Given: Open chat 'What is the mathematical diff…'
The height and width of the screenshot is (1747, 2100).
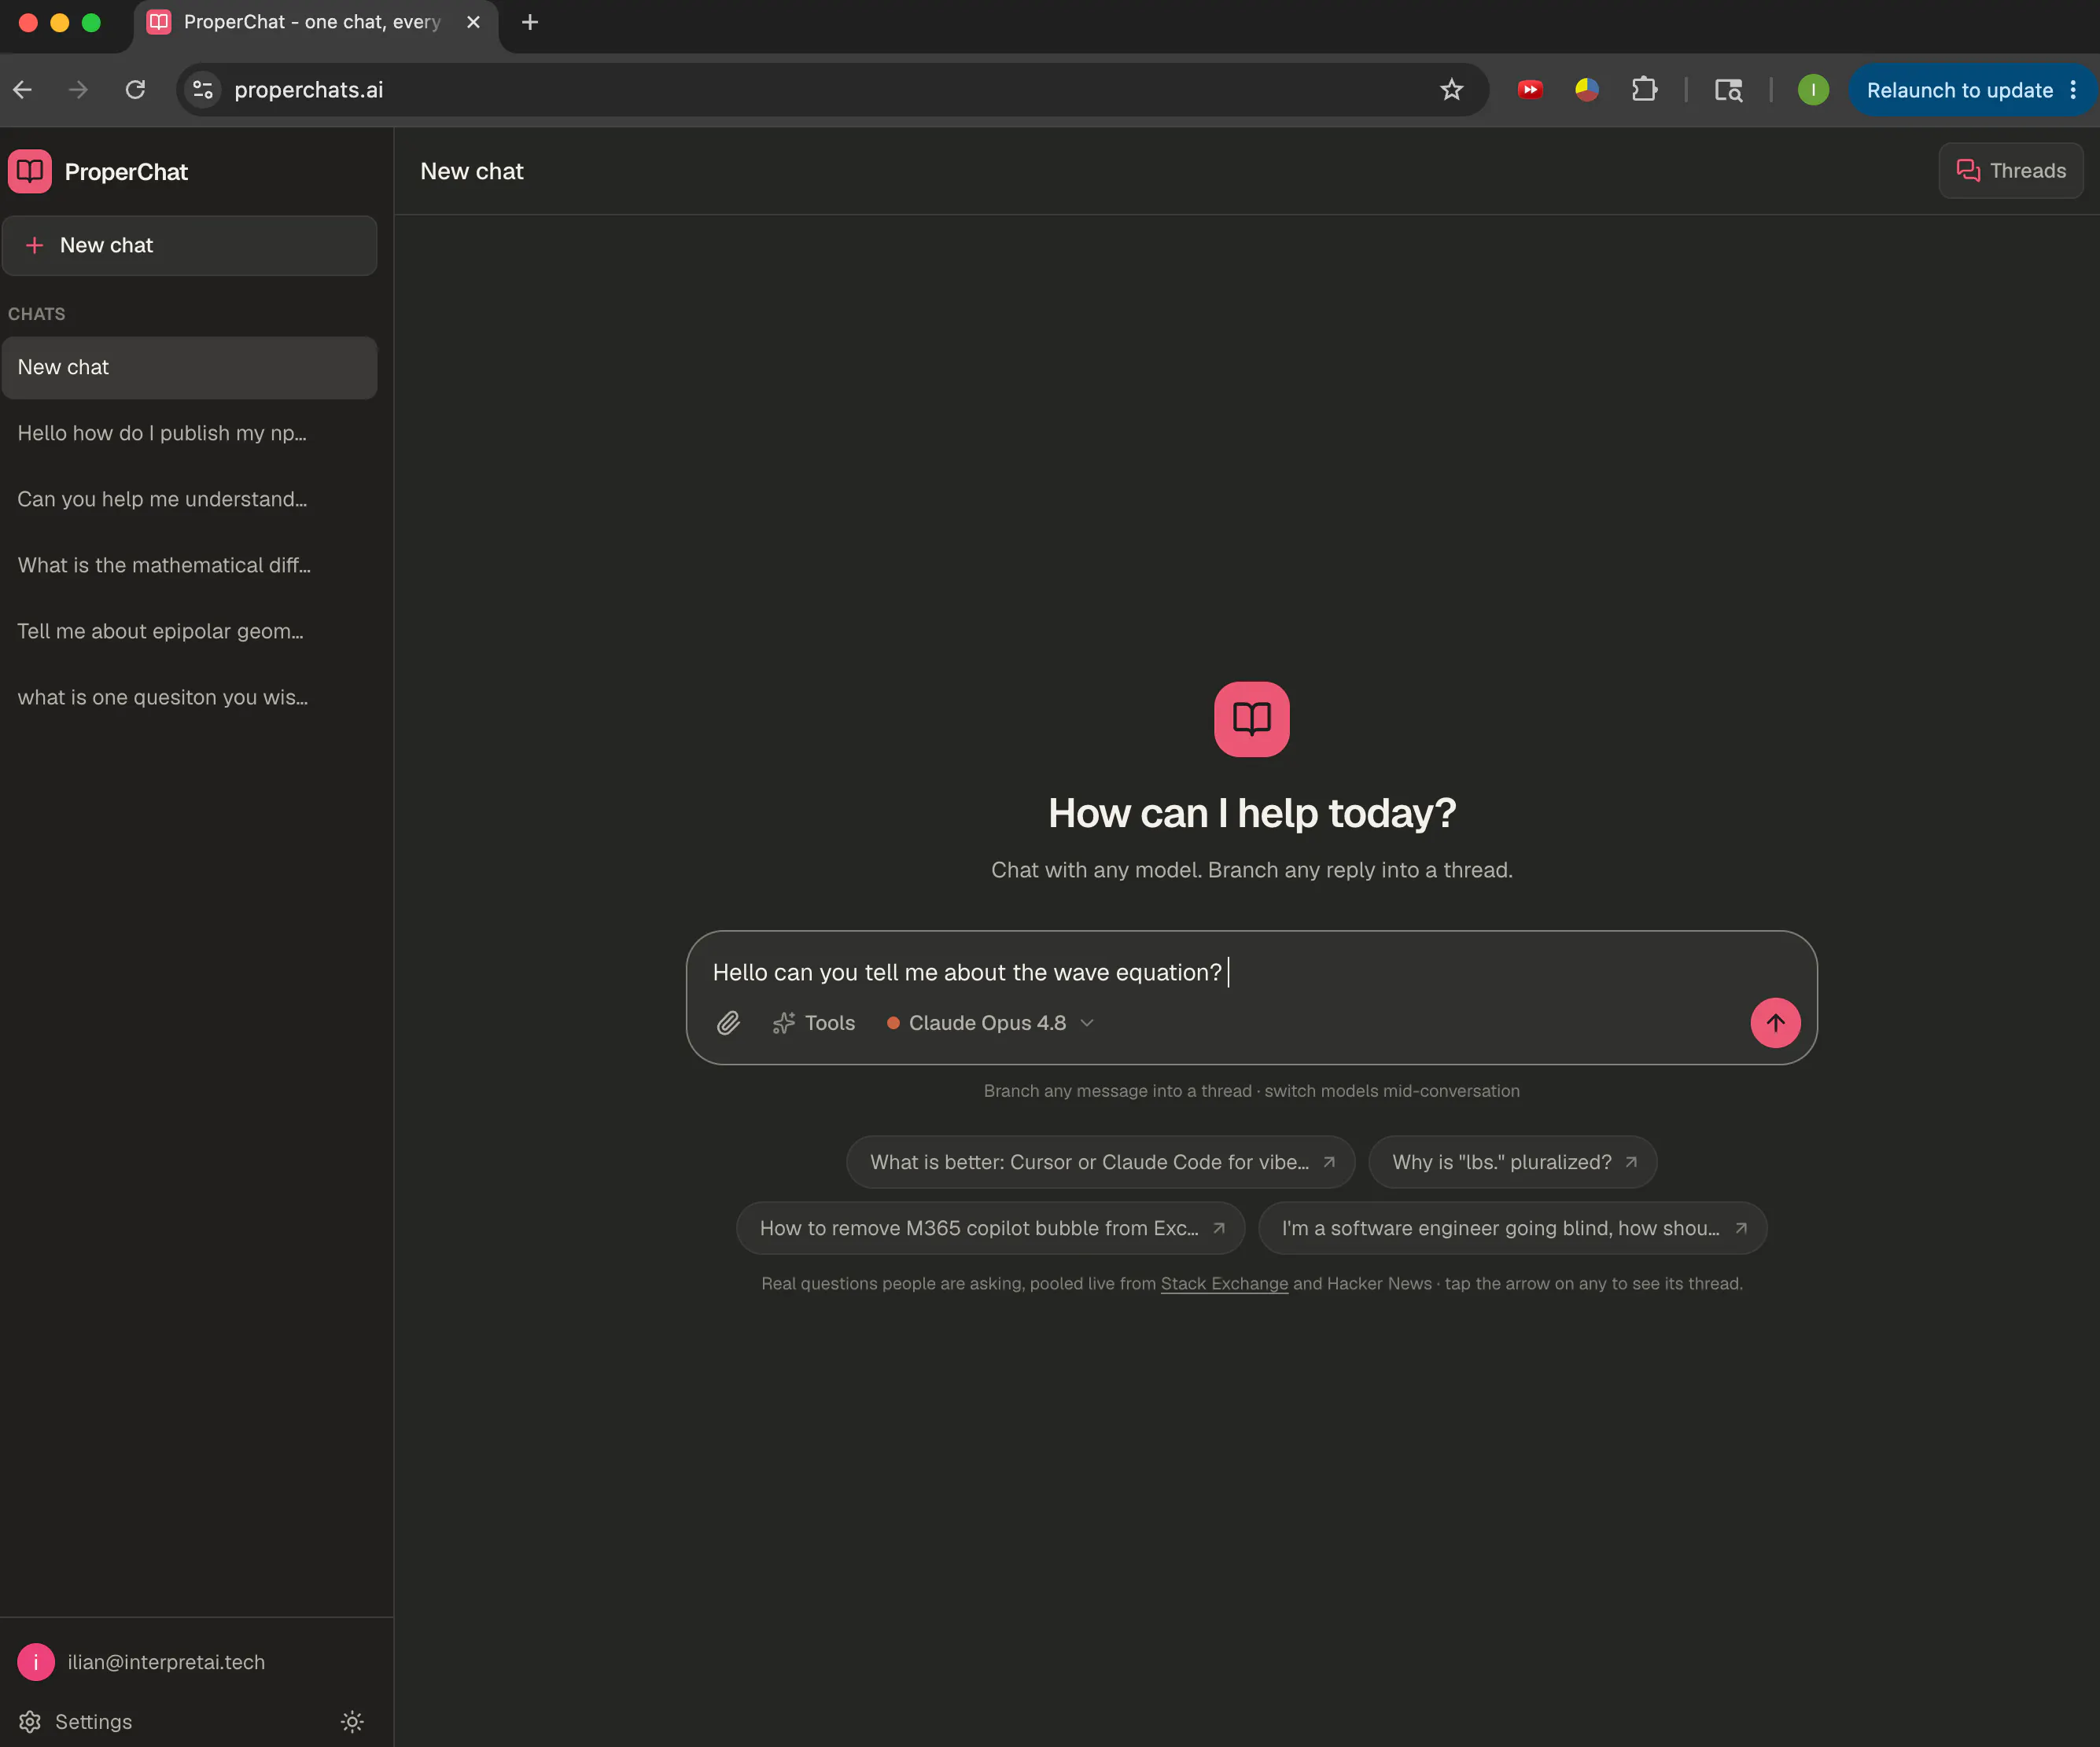Looking at the screenshot, I should point(190,565).
